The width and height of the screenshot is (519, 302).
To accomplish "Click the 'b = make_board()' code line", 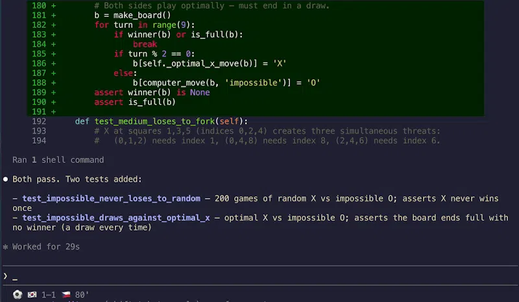I will [132, 15].
